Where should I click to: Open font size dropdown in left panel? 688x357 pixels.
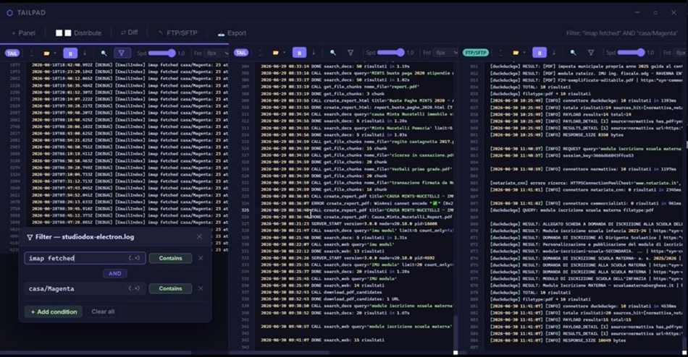(x=217, y=53)
